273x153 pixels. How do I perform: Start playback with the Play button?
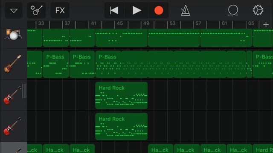click(x=136, y=10)
